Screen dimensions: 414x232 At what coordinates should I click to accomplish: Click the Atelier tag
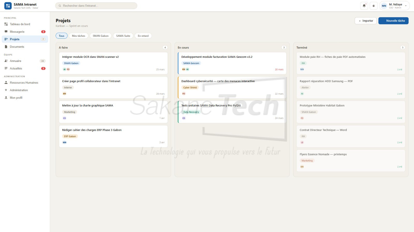point(305,87)
